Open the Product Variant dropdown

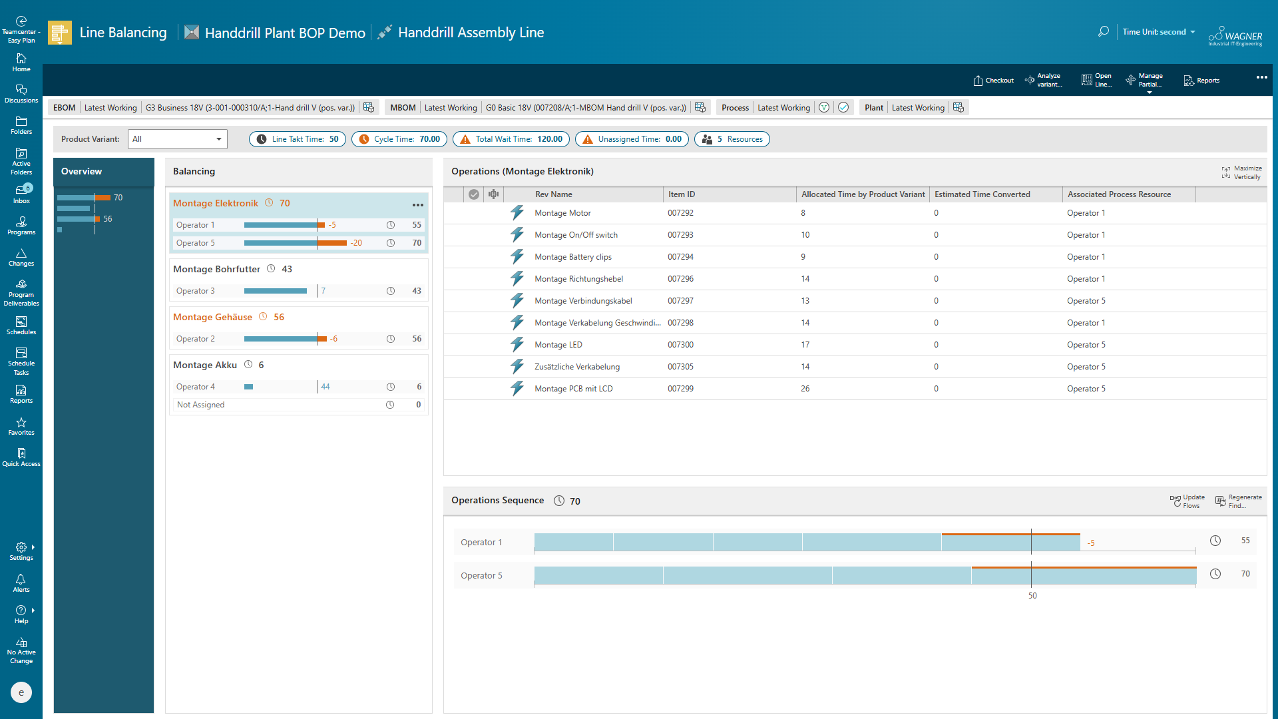(177, 139)
